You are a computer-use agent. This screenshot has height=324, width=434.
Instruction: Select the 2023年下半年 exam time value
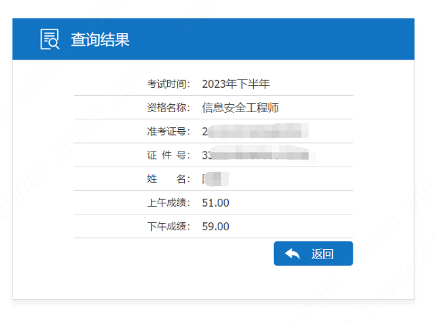click(236, 84)
